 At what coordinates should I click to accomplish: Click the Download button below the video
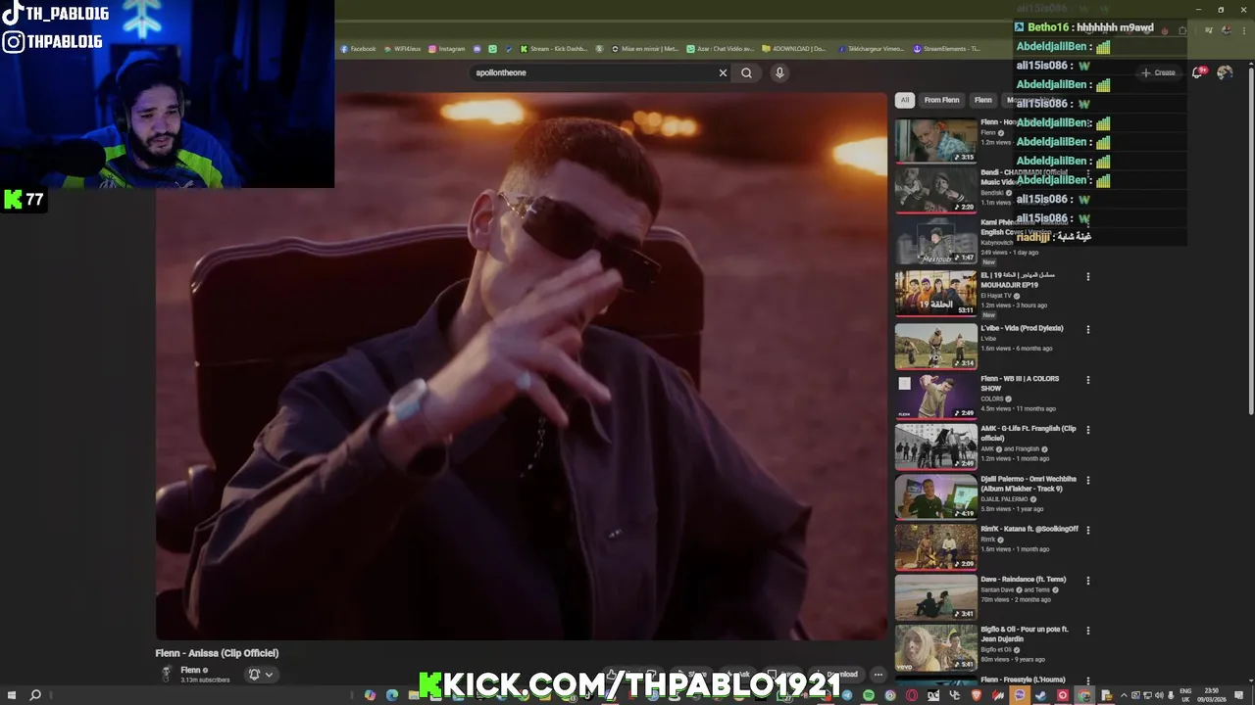(x=836, y=674)
